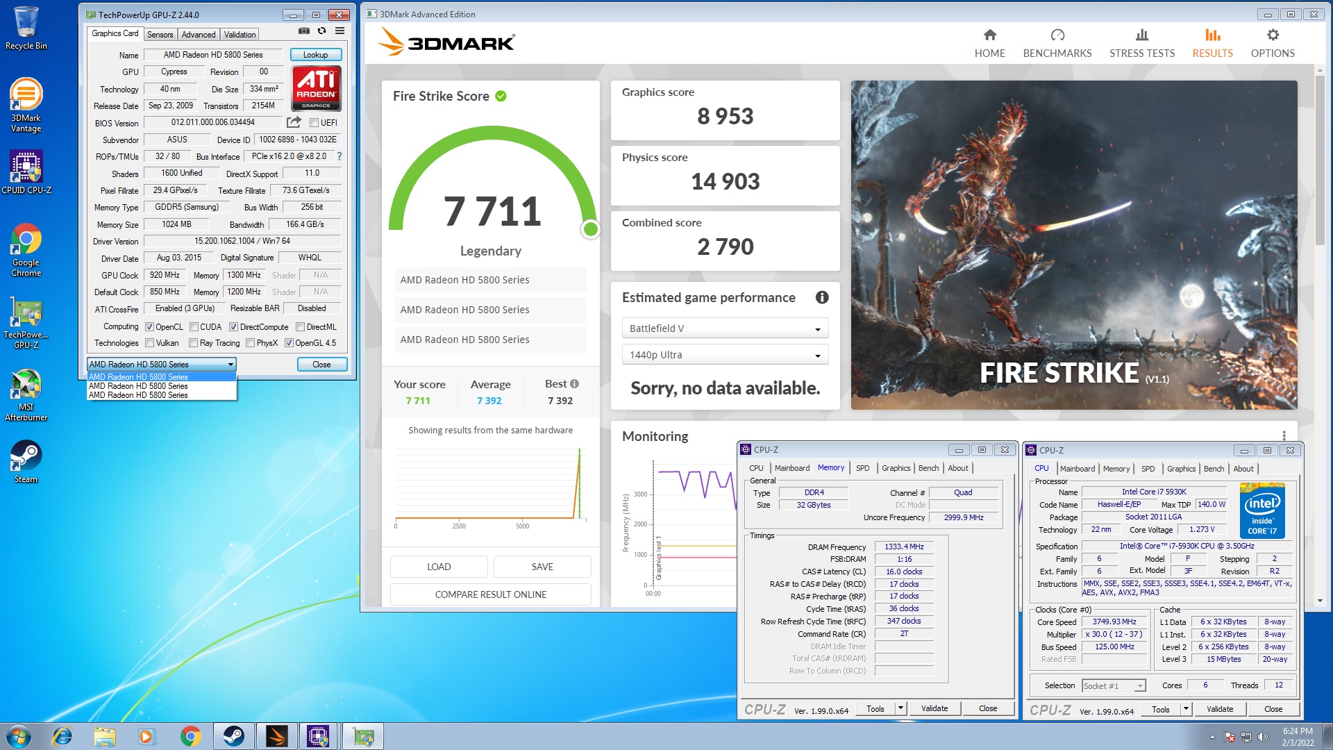Open 3DMark STRESS TESTS page
The height and width of the screenshot is (750, 1333).
coord(1142,44)
